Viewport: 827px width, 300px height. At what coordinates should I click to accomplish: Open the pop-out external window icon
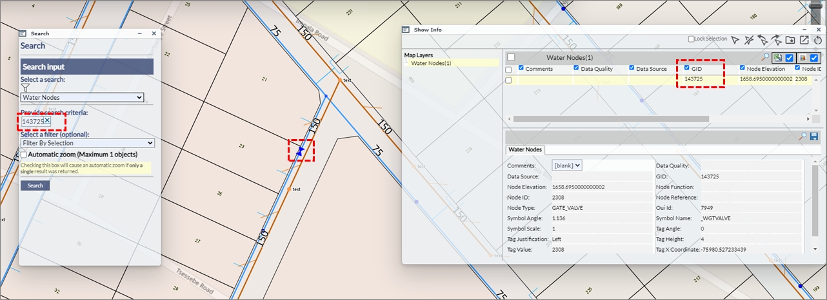[804, 40]
